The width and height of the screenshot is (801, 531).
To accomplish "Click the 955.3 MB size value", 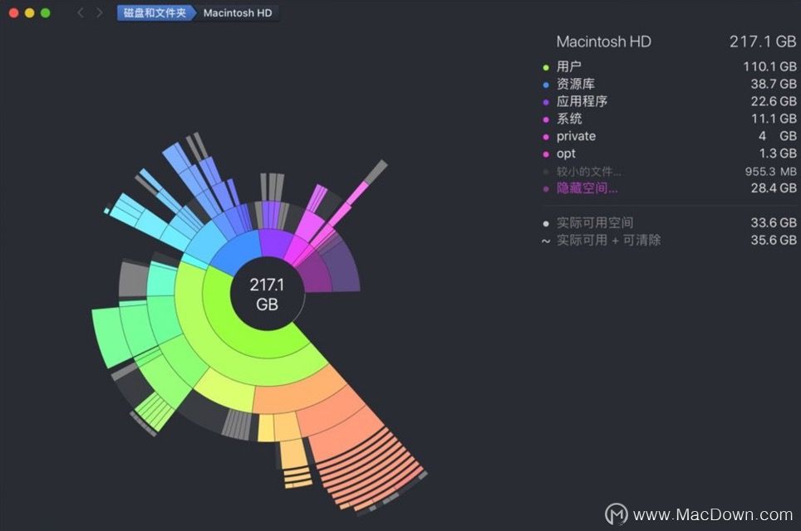I will 770,172.
